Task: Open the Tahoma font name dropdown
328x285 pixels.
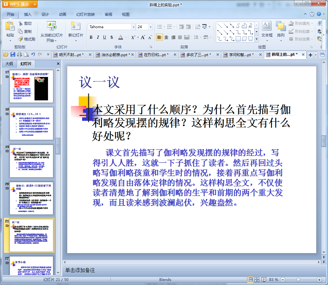Action: [133, 27]
